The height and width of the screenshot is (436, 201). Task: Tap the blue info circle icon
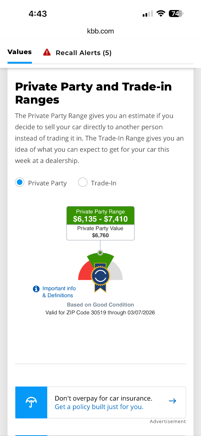click(36, 289)
